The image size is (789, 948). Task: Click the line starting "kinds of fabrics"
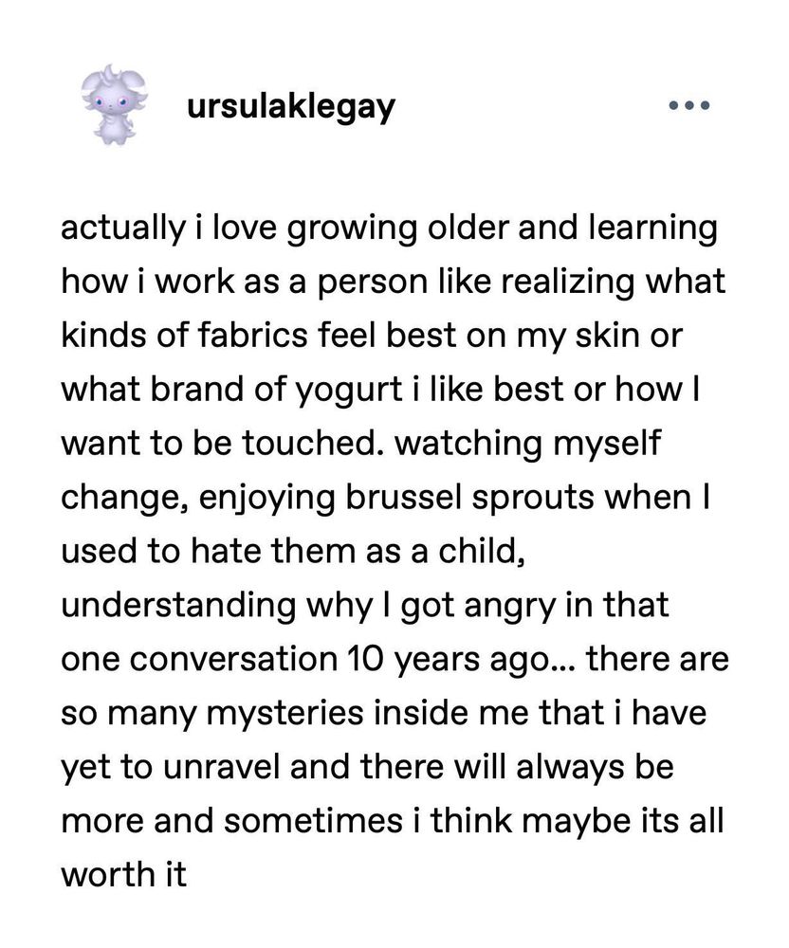pos(370,337)
